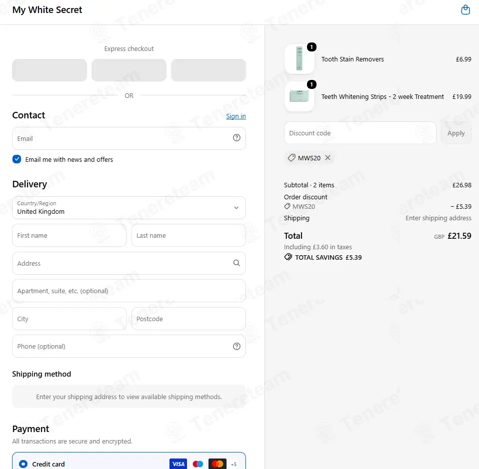Click the All transactions are secure text
This screenshot has height=469, width=479.
click(72, 441)
